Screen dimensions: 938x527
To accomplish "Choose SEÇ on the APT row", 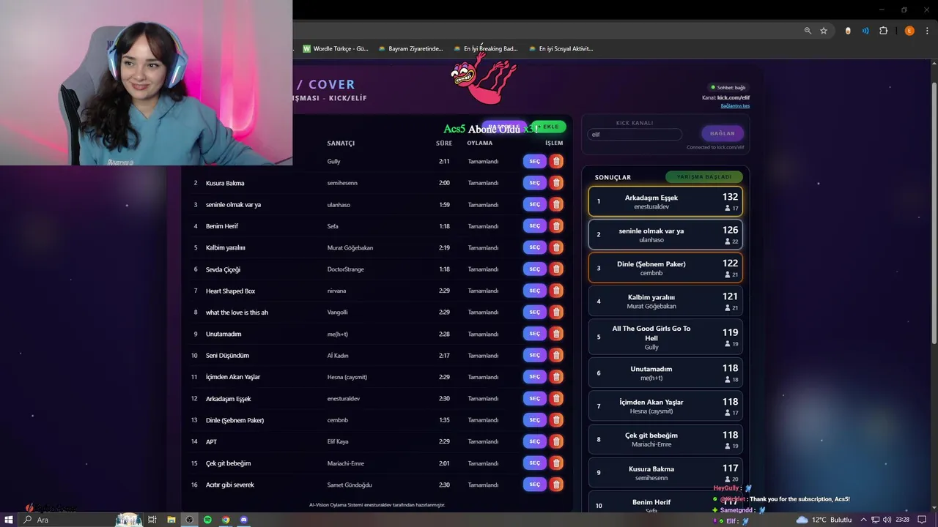I will (534, 441).
